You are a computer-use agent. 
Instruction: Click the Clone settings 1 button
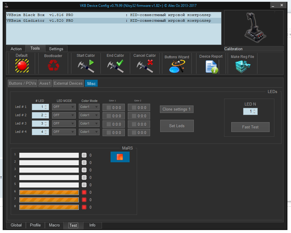(x=177, y=109)
